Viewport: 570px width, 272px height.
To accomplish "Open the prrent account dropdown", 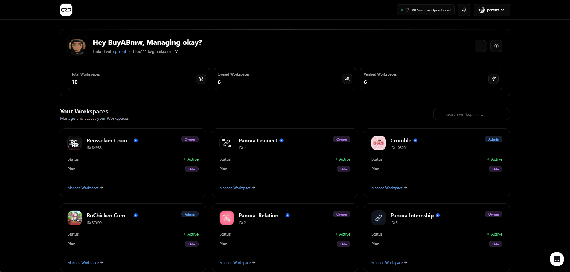I will pos(491,10).
